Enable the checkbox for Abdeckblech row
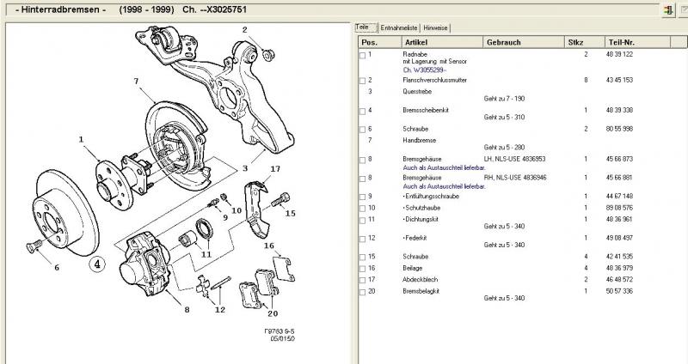Screen dimensions: 688x364 click(362, 281)
